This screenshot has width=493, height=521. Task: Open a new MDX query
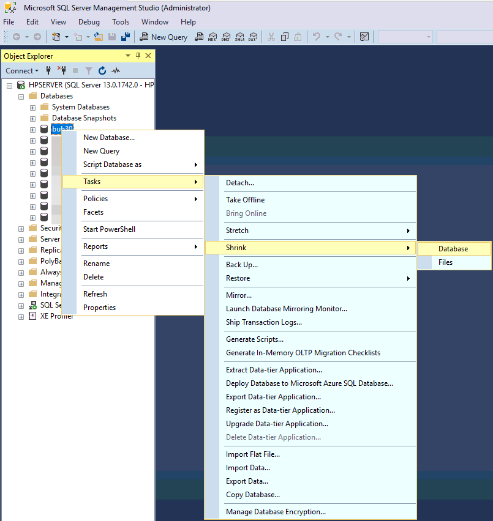pyautogui.click(x=211, y=37)
